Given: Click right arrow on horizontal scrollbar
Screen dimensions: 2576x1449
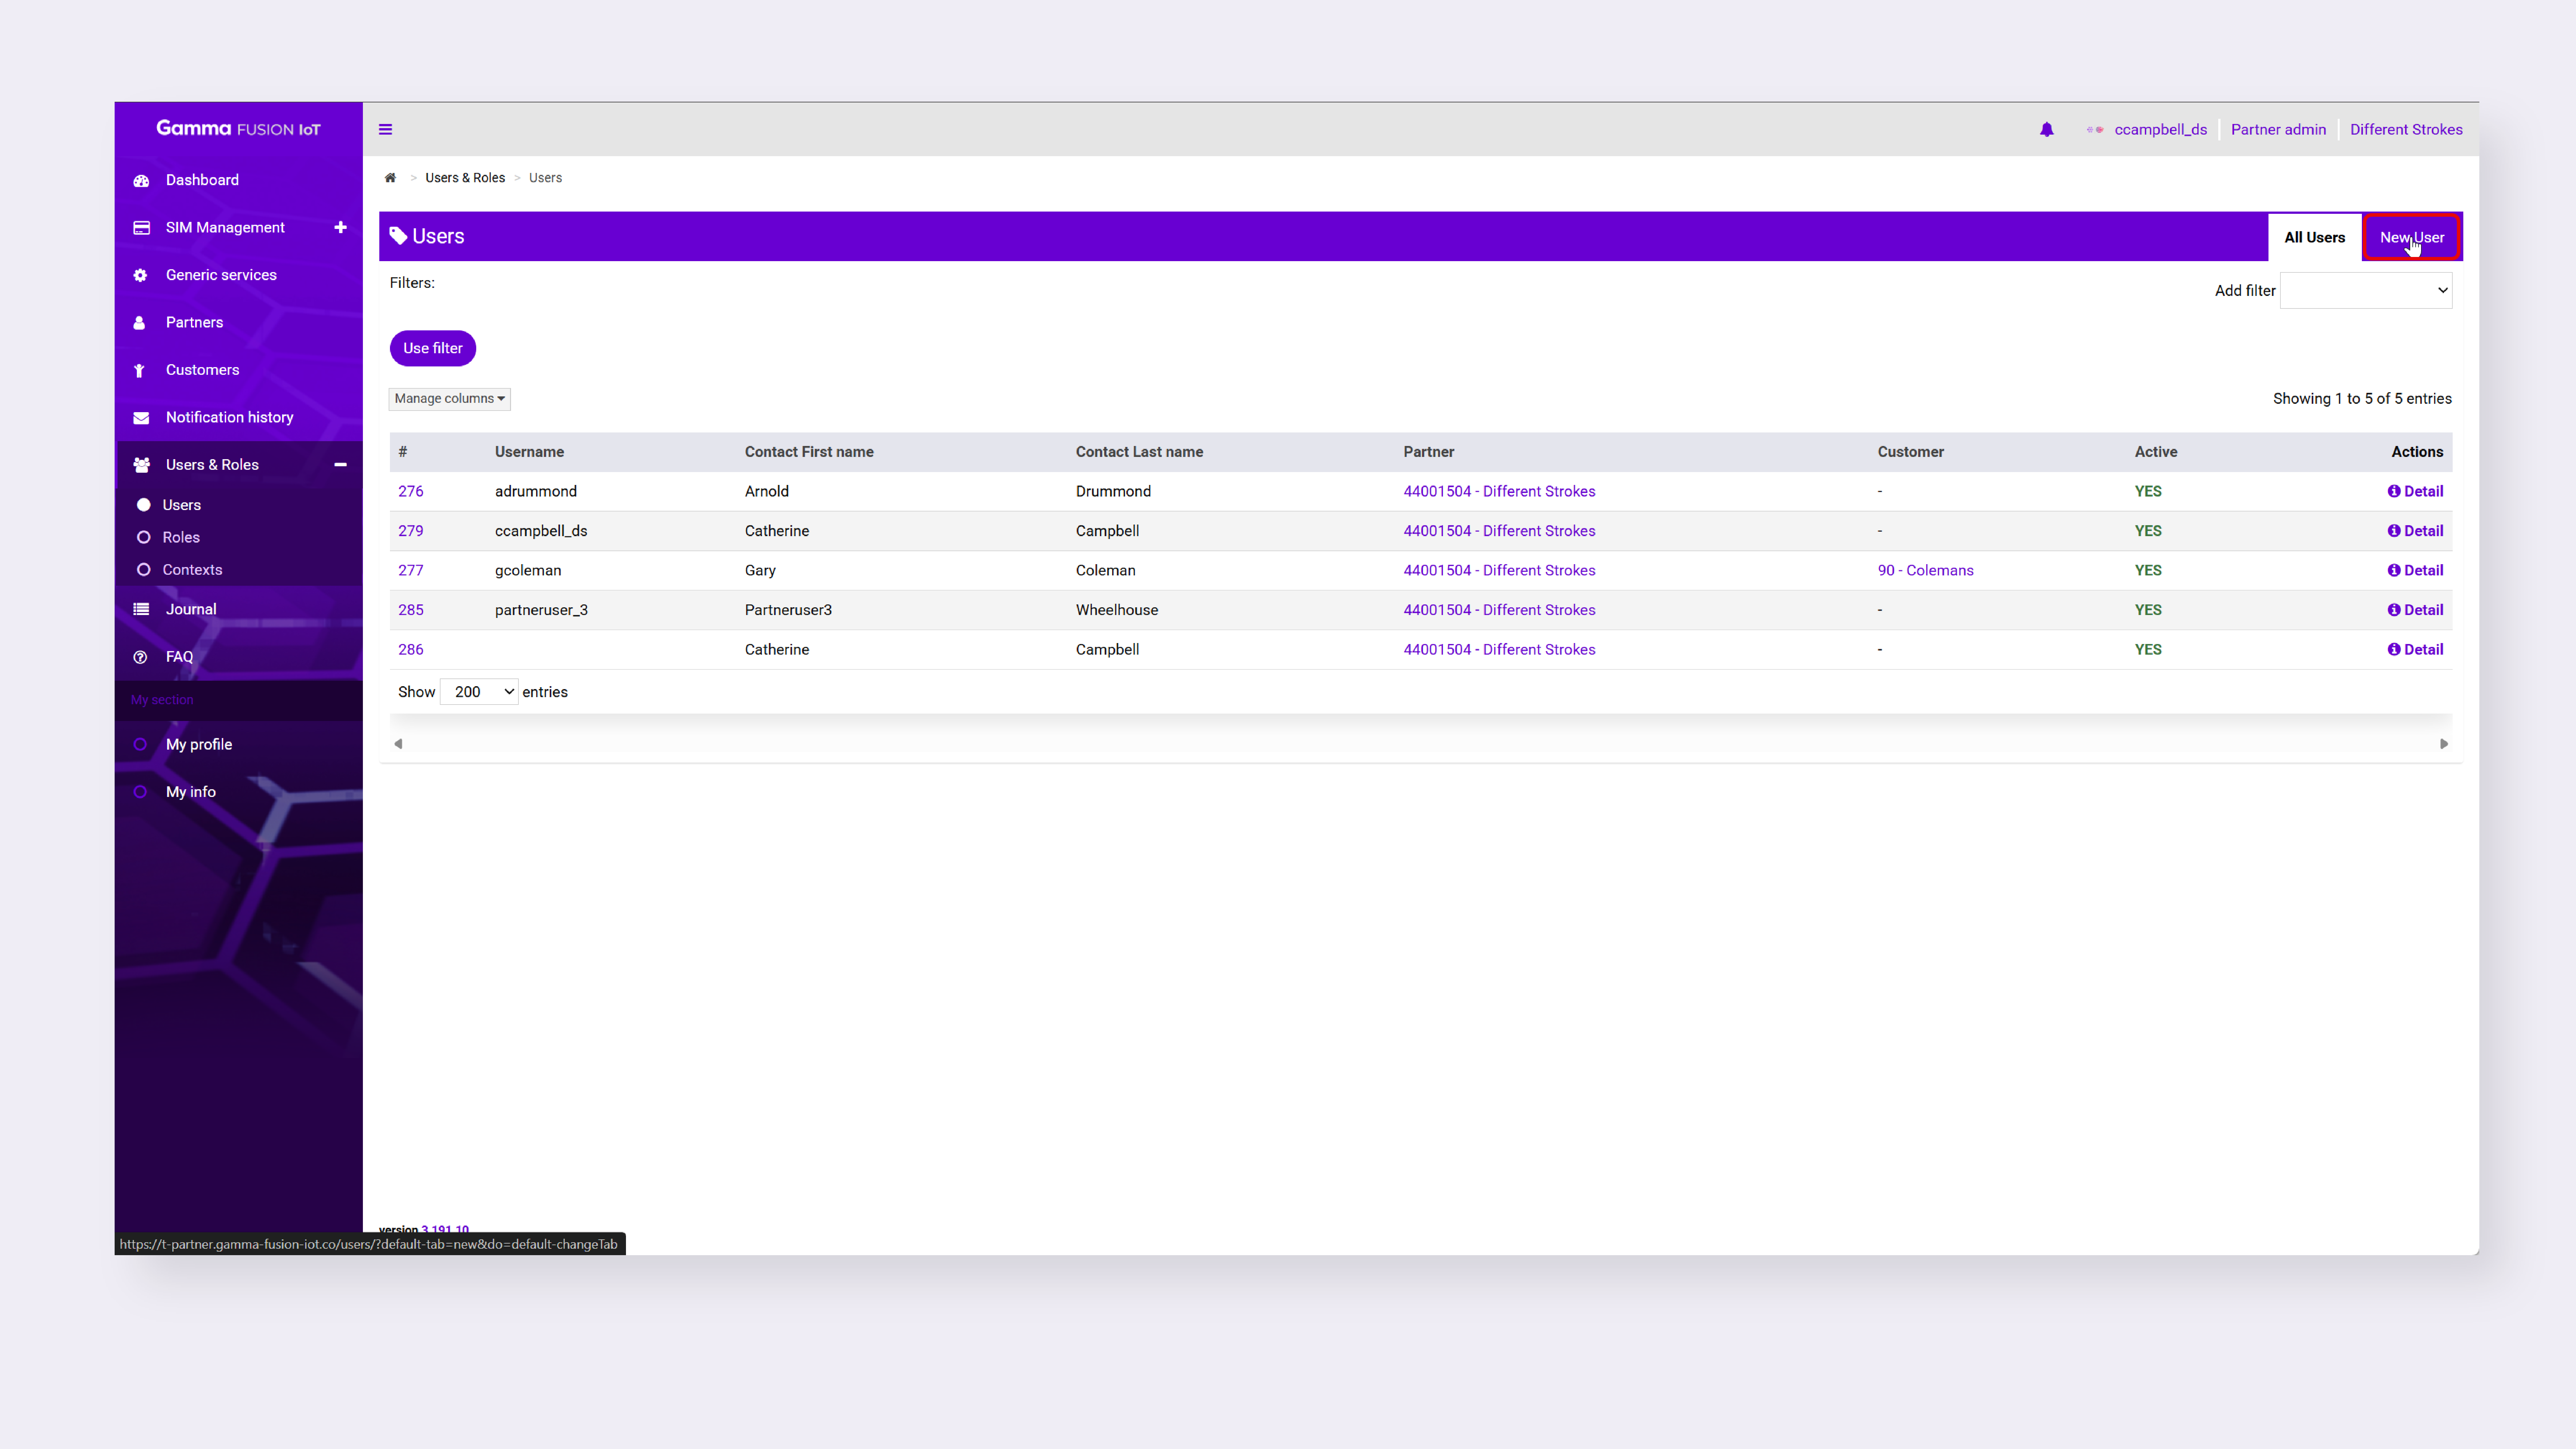Looking at the screenshot, I should [x=2443, y=744].
